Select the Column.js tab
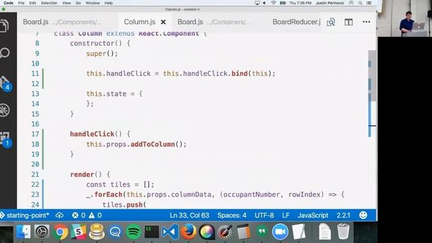This screenshot has height=243, width=432. (x=140, y=22)
